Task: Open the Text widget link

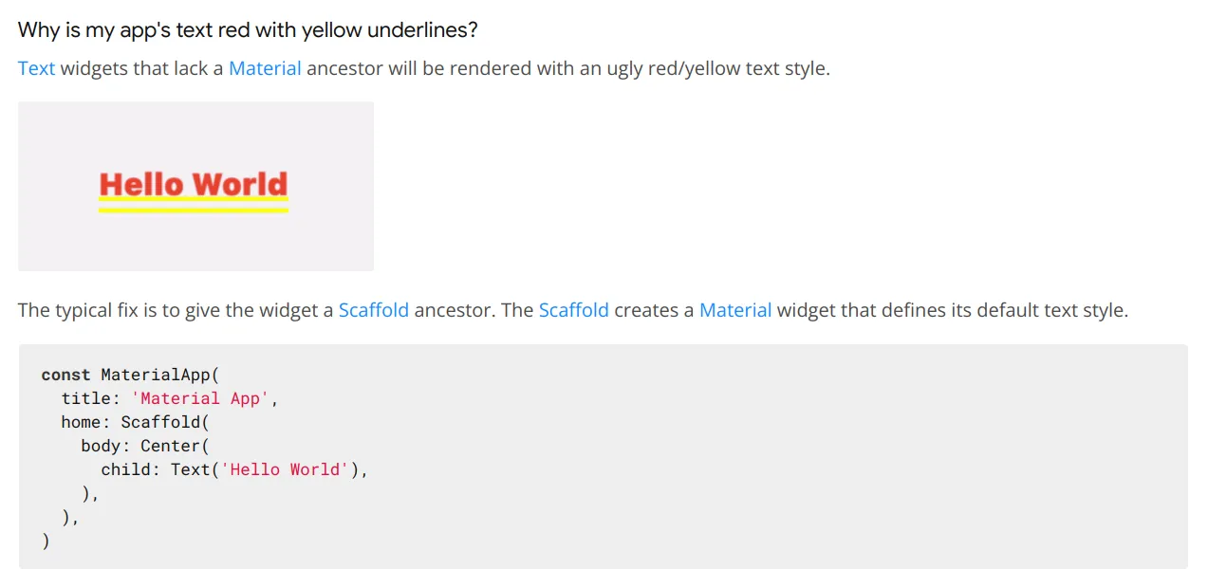Action: [x=36, y=68]
